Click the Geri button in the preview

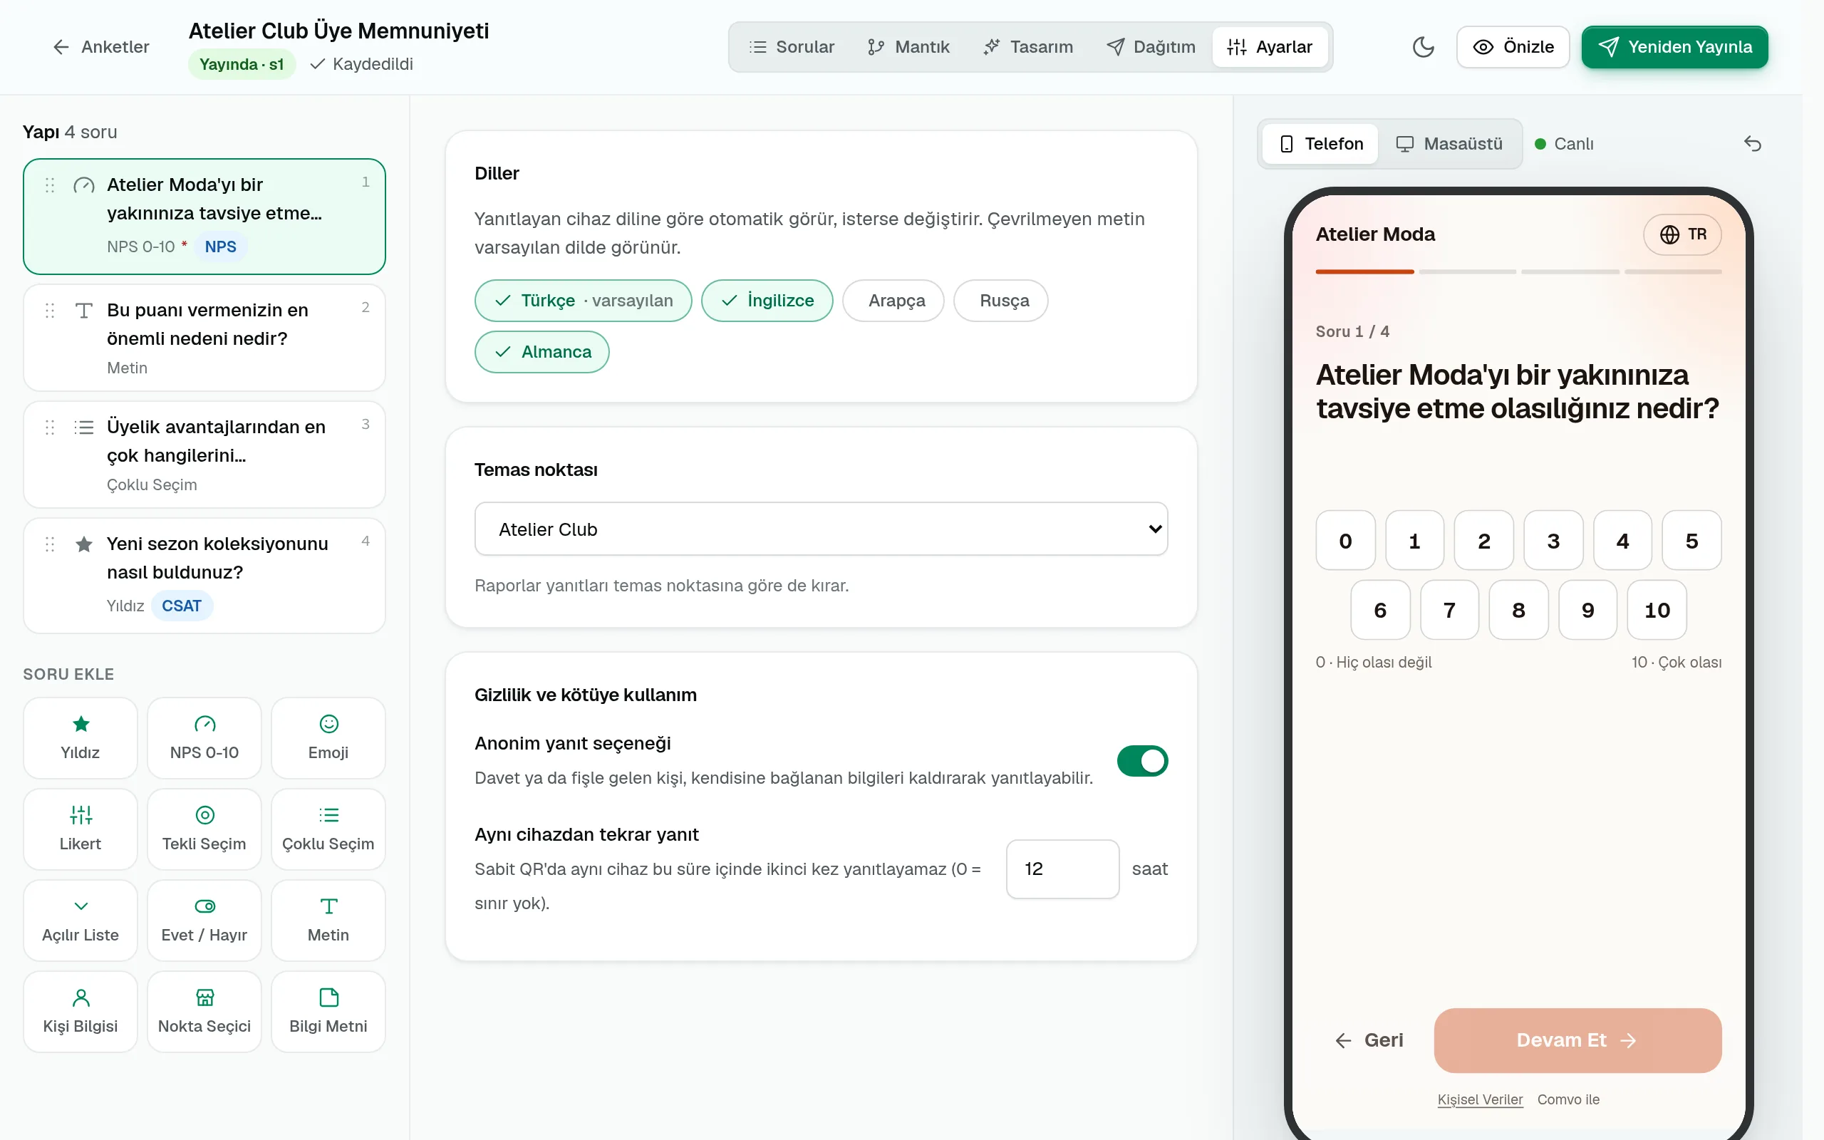coord(1369,1040)
